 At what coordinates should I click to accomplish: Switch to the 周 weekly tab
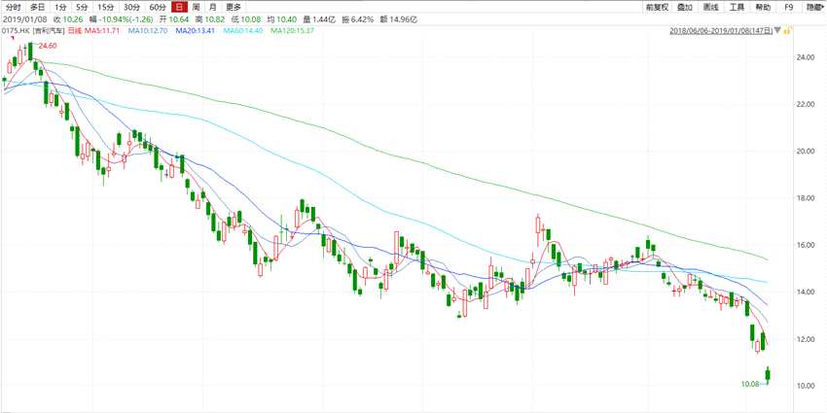coord(197,8)
